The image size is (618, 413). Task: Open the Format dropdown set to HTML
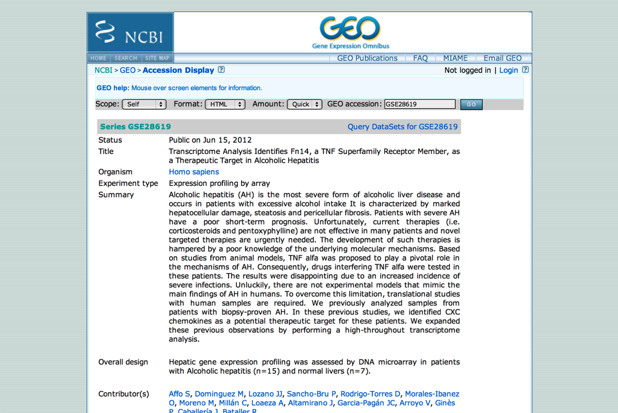pos(225,104)
